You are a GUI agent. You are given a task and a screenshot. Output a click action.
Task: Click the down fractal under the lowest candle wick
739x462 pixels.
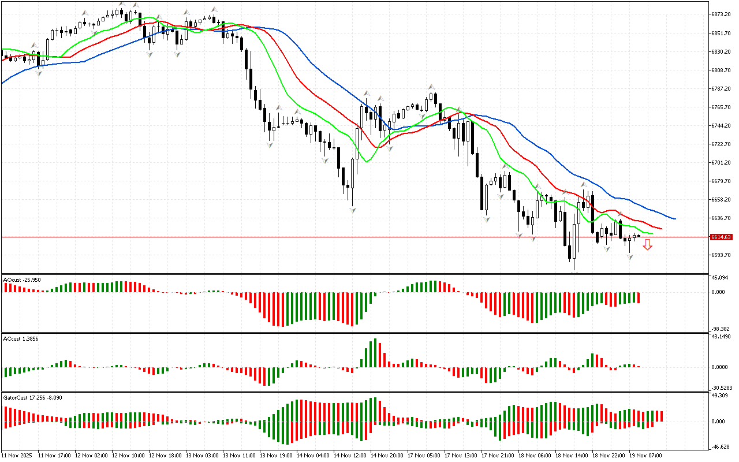575,271
